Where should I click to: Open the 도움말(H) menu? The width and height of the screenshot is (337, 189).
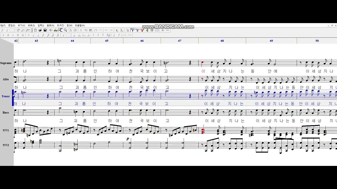click(x=80, y=25)
